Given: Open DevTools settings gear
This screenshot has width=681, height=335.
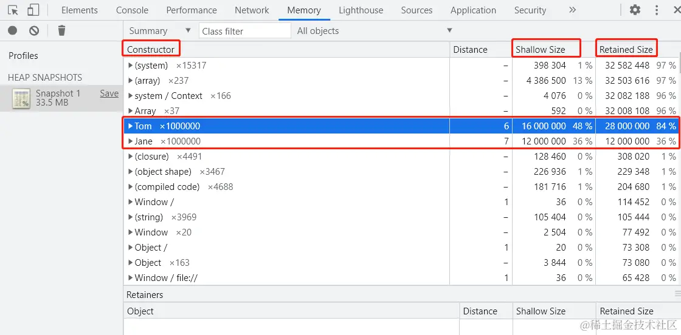Looking at the screenshot, I should pyautogui.click(x=635, y=10).
